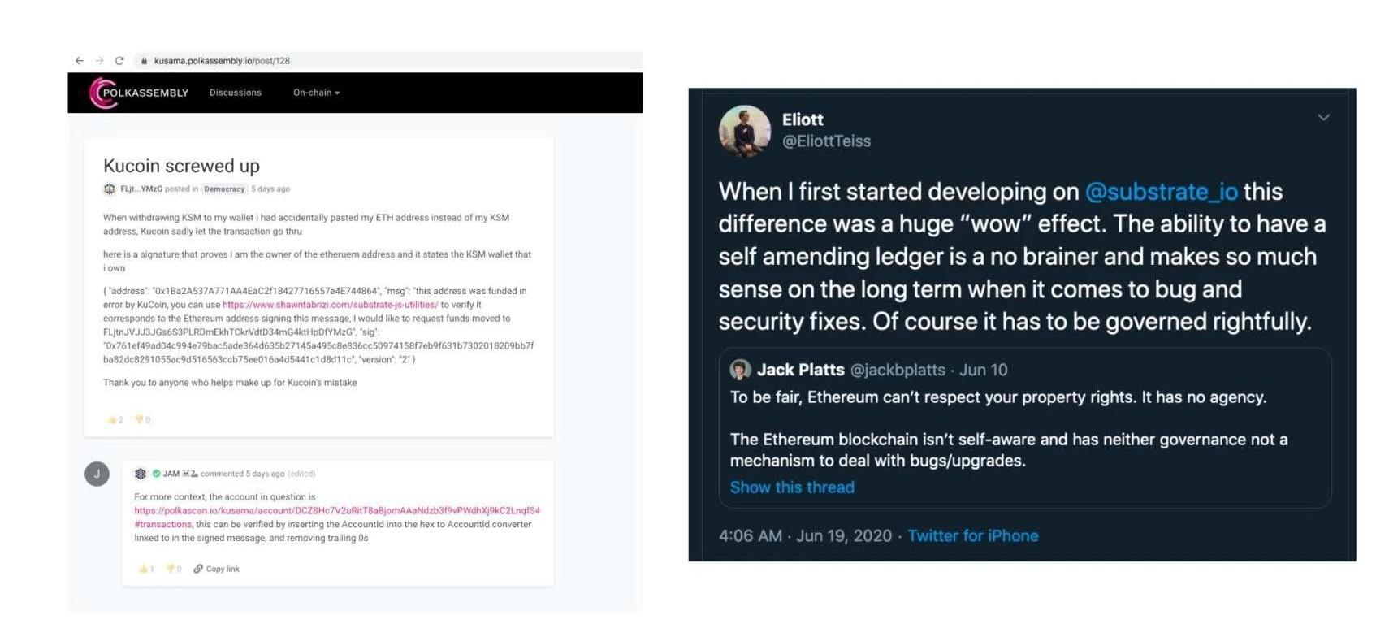Click the Polkassembly logo
This screenshot has width=1376, height=624.
coord(139,93)
